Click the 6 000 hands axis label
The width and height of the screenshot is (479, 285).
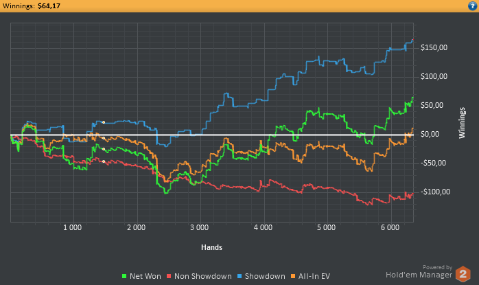click(x=390, y=227)
